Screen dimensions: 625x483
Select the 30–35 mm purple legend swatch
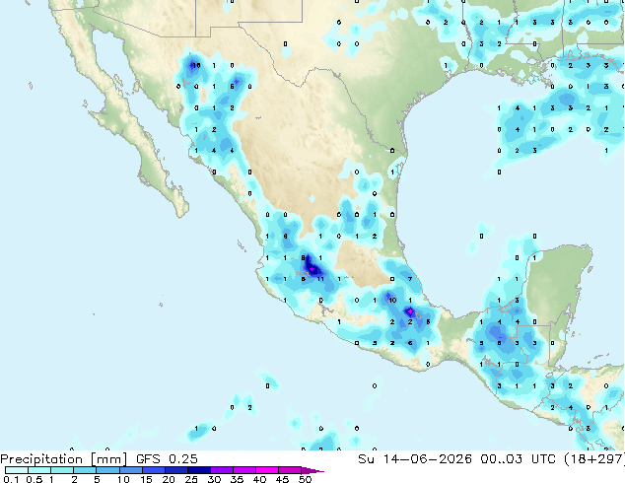(222, 470)
